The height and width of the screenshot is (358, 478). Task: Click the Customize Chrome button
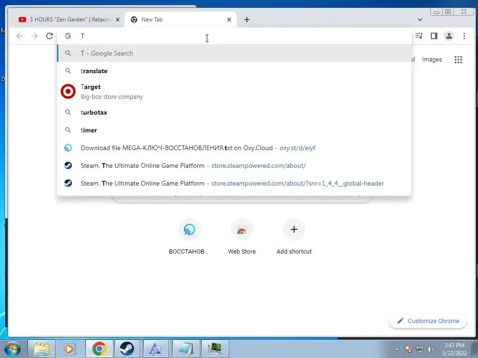(x=428, y=321)
